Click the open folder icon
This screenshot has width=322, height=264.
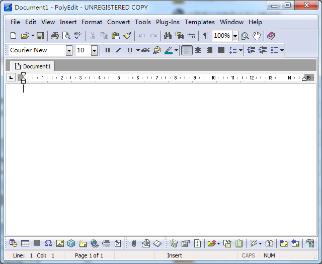tap(25, 36)
